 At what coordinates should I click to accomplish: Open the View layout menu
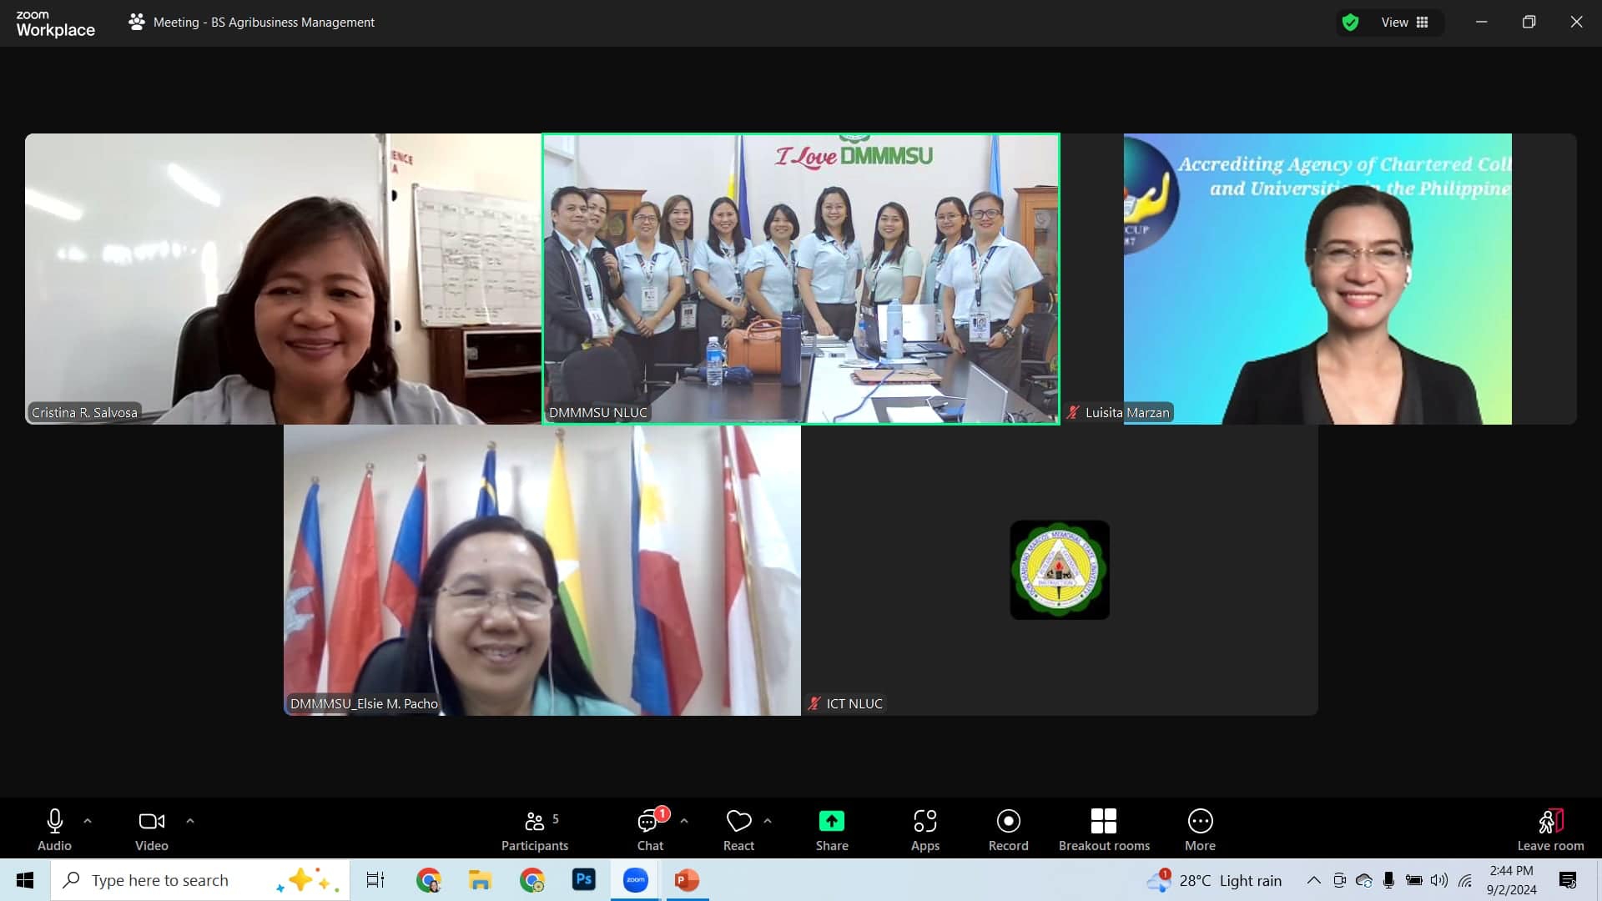click(1405, 23)
